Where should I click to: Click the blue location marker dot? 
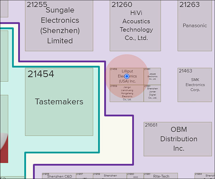(x=127, y=76)
